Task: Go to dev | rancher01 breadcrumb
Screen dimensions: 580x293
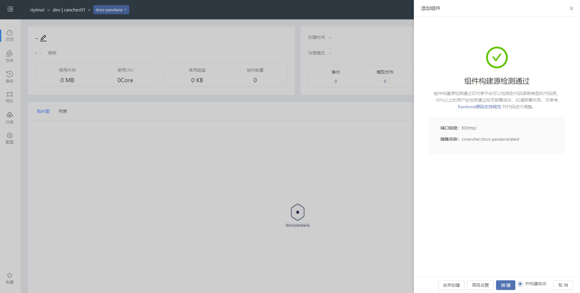Action: tap(69, 10)
